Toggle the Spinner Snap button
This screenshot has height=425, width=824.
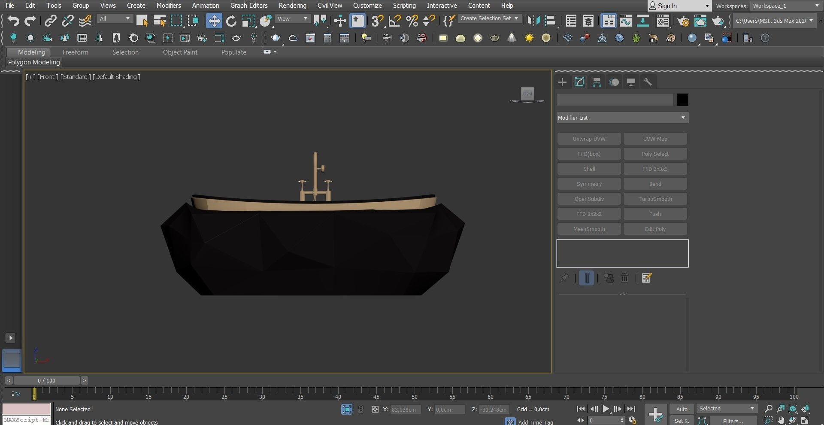click(x=429, y=21)
